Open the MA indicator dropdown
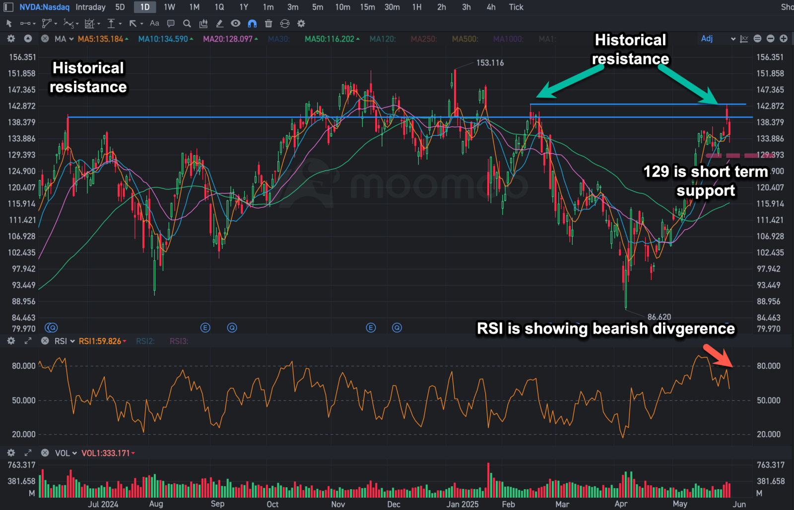The width and height of the screenshot is (794, 510). pyautogui.click(x=64, y=39)
